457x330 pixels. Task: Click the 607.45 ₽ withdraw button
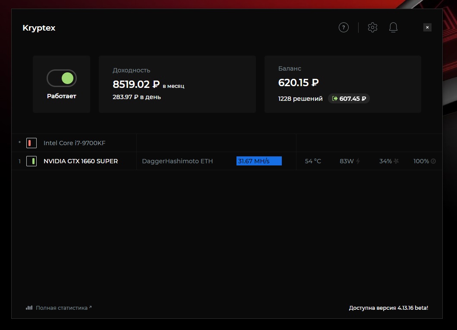coord(349,99)
